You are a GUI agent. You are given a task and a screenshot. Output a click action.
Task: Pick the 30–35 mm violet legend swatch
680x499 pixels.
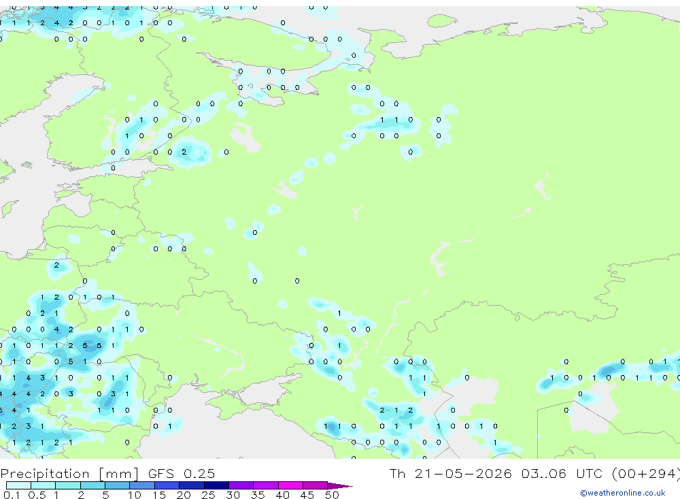[241, 485]
